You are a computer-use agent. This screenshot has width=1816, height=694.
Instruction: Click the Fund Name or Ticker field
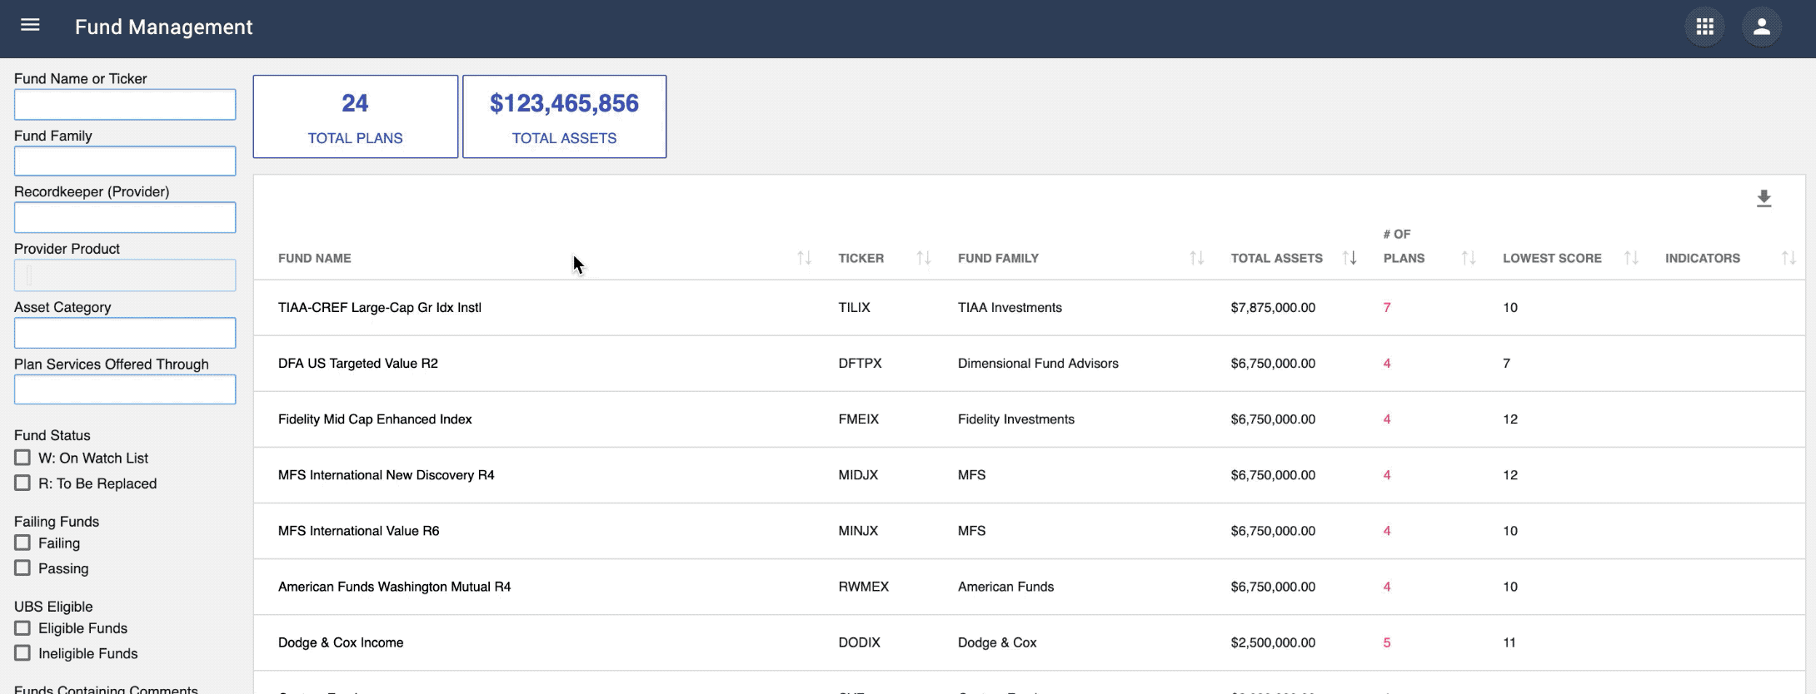tap(125, 104)
